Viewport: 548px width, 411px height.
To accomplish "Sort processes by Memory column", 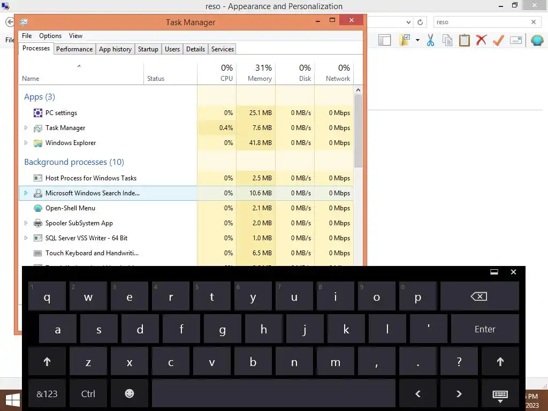I will coord(256,73).
